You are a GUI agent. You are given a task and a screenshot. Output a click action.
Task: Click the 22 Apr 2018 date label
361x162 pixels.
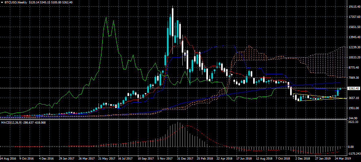[224, 159]
